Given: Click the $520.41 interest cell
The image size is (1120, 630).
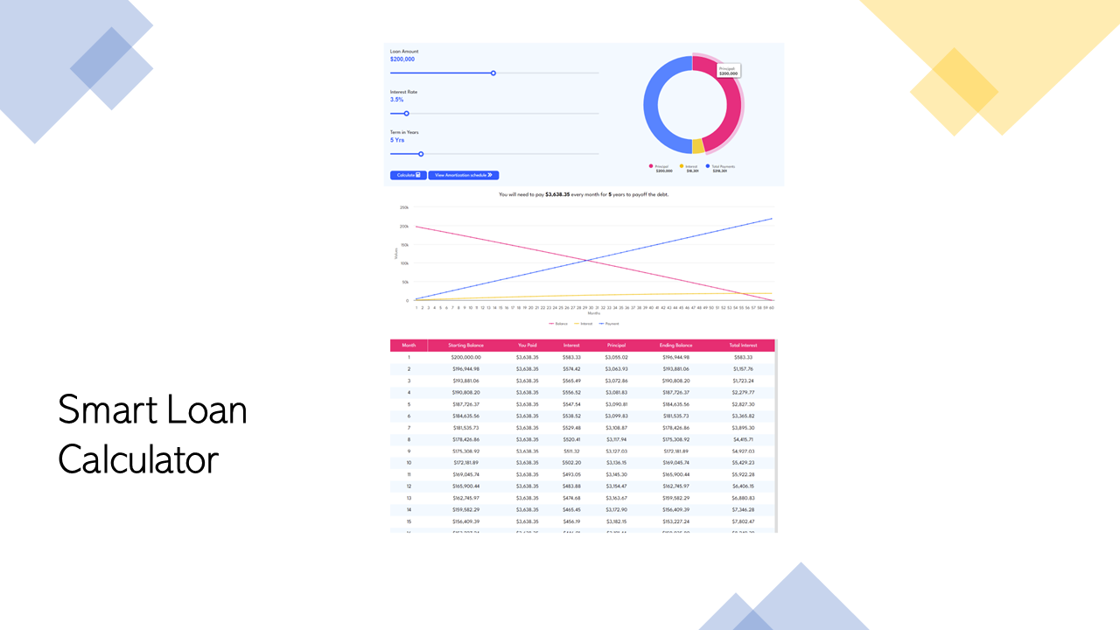Looking at the screenshot, I should [x=571, y=439].
